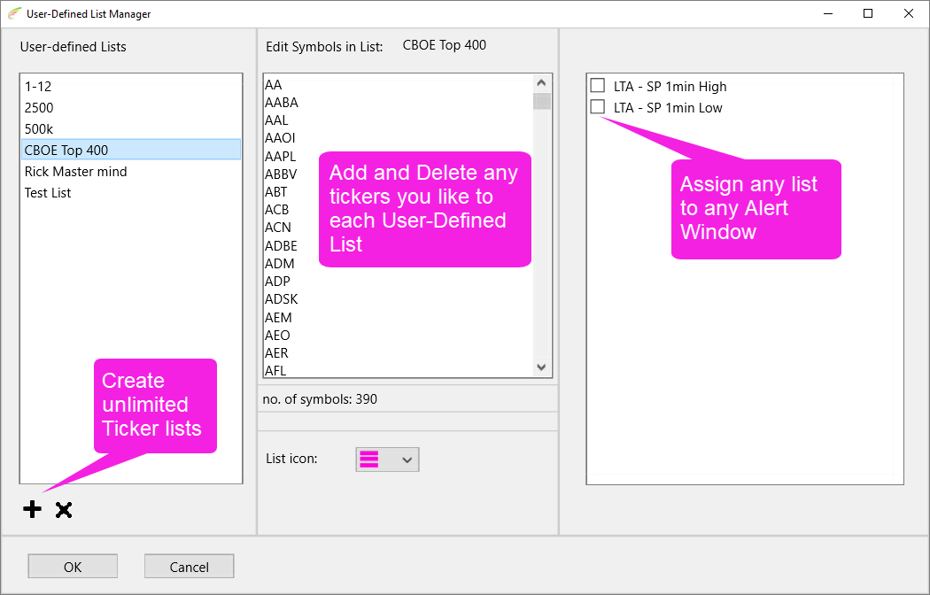Dismiss dialog with the Cancel button
Screen dimensions: 930x595
[x=190, y=567]
